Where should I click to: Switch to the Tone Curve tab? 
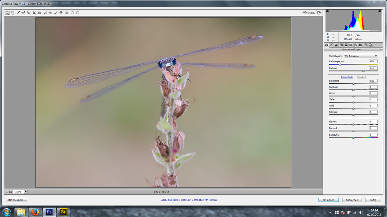(x=332, y=45)
